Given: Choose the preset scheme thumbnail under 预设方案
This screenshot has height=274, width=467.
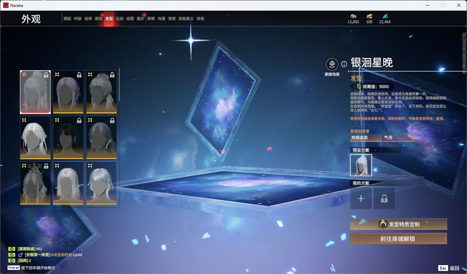Looking at the screenshot, I should [x=361, y=165].
